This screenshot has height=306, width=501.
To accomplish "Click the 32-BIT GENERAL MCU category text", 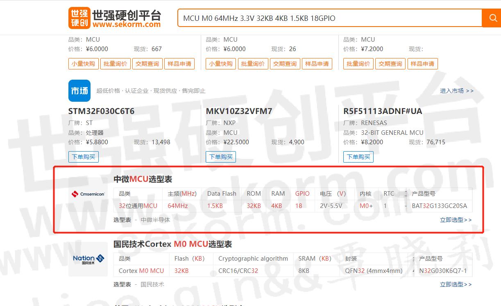I will pos(392,133).
